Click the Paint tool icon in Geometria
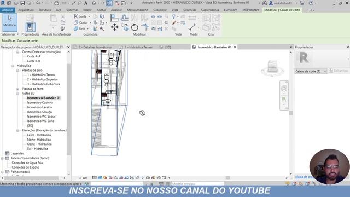Viewport: 350px width, 197px height. (95, 28)
